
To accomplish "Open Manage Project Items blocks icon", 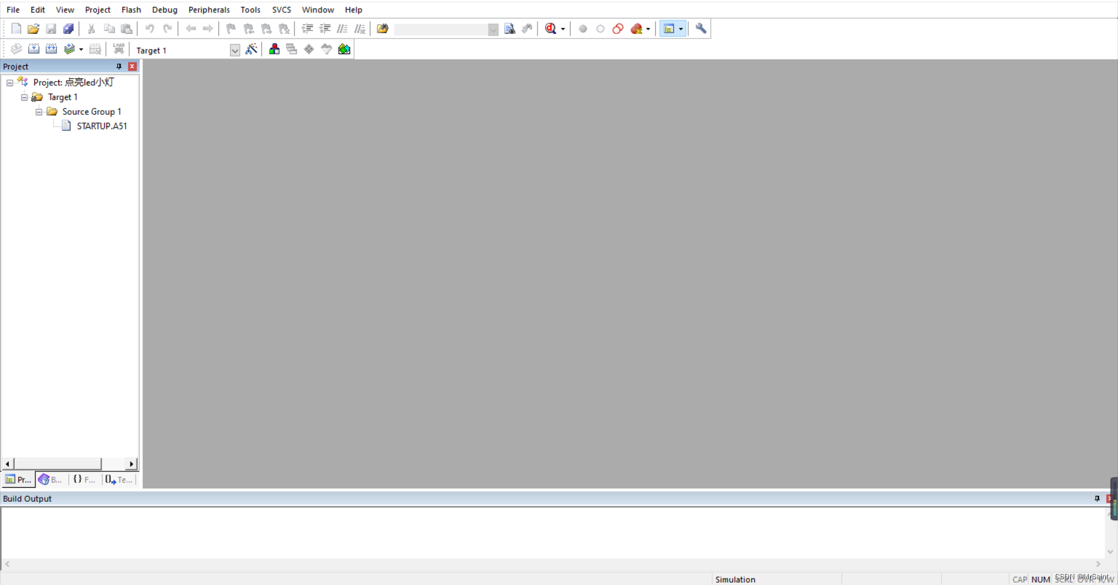I will (x=274, y=50).
